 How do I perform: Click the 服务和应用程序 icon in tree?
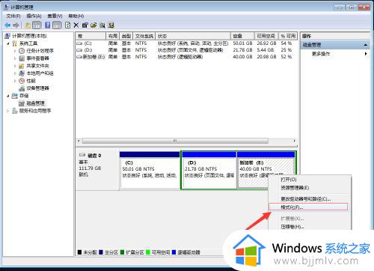[15, 111]
